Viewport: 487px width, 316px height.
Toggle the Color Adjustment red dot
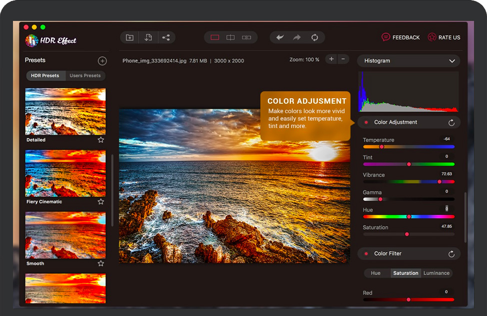click(x=366, y=122)
